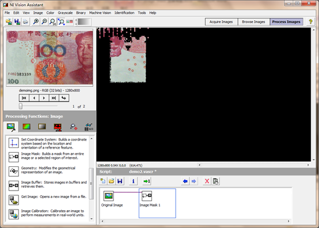Click the image view scroll down arrow
Image resolution: width=319 pixels, height=228 pixels.
(314, 160)
